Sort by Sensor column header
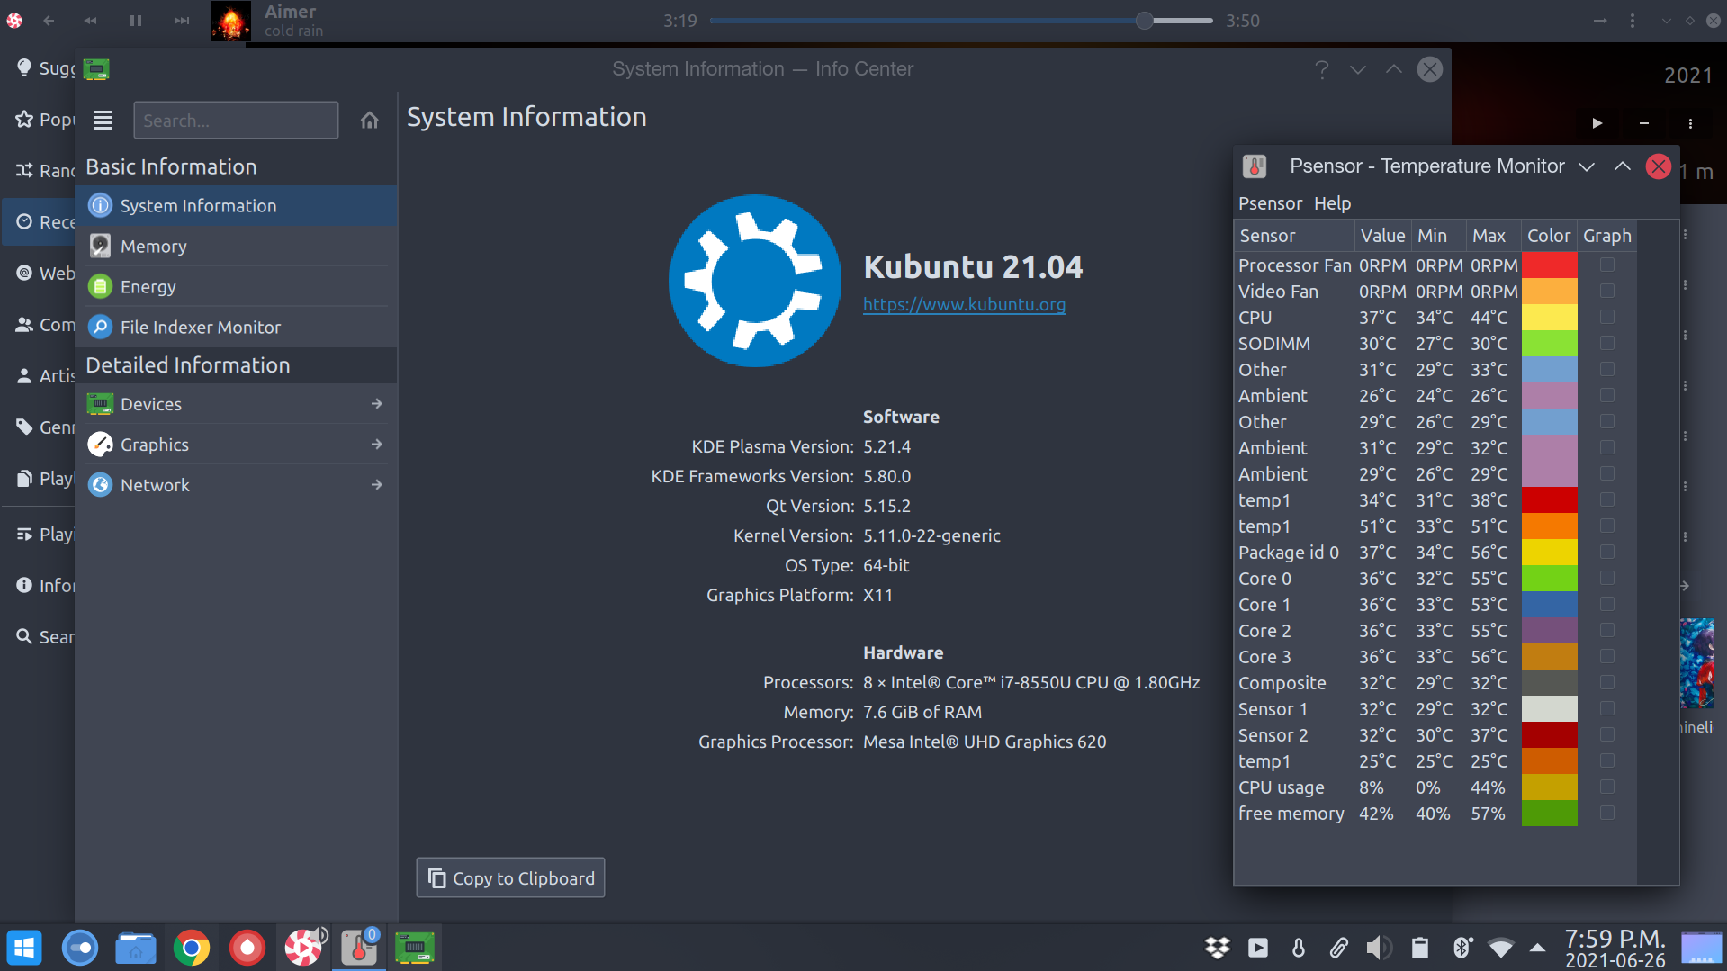 1294,236
